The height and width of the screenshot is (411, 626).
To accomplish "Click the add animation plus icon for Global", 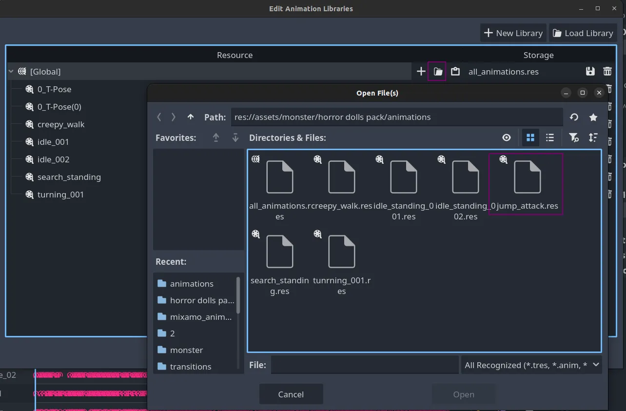I will (421, 72).
